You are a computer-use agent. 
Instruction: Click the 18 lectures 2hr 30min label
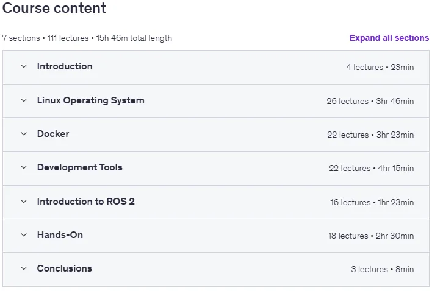coord(370,236)
